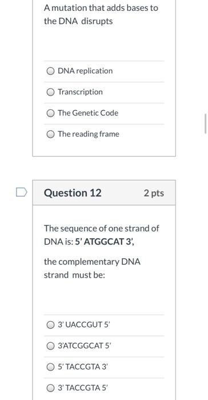The width and height of the screenshot is (208, 400).
Task: Pick the 5' TACCGTA 3' radio circle
Action: pyautogui.click(x=50, y=367)
